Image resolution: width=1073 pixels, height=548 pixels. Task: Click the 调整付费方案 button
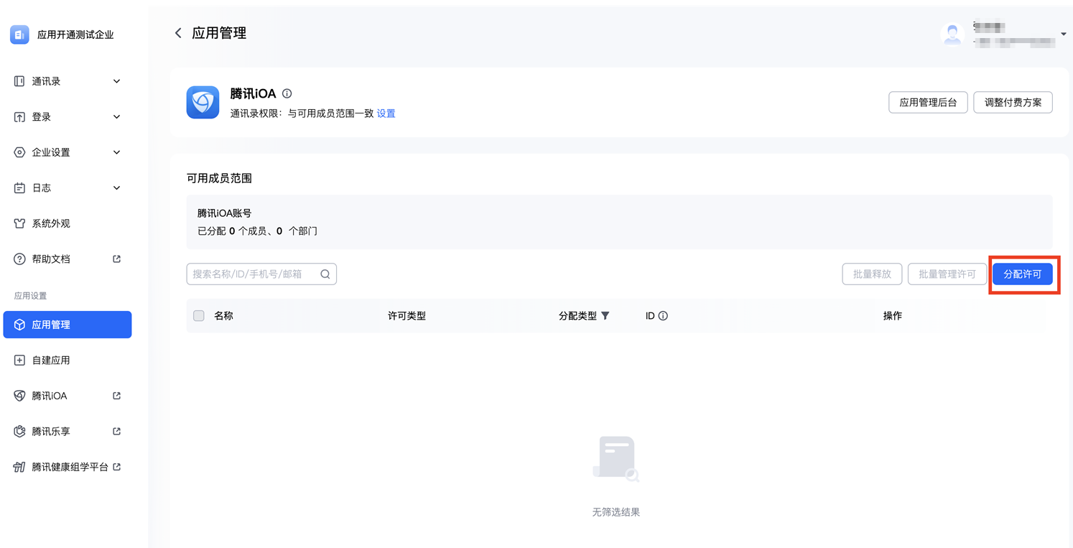[x=1013, y=103]
